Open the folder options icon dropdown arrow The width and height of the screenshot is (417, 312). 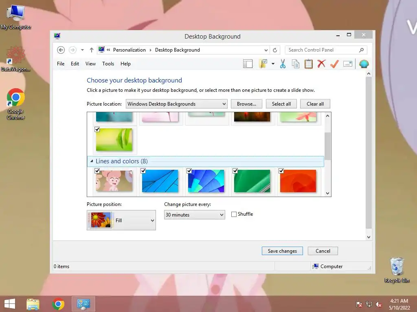(273, 64)
